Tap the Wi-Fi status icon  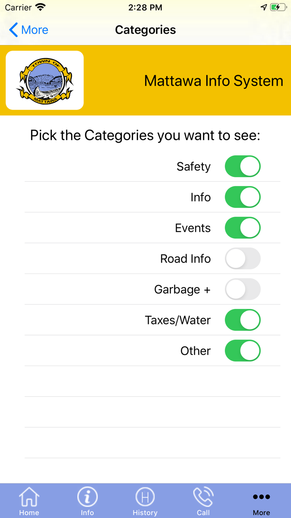40,7
